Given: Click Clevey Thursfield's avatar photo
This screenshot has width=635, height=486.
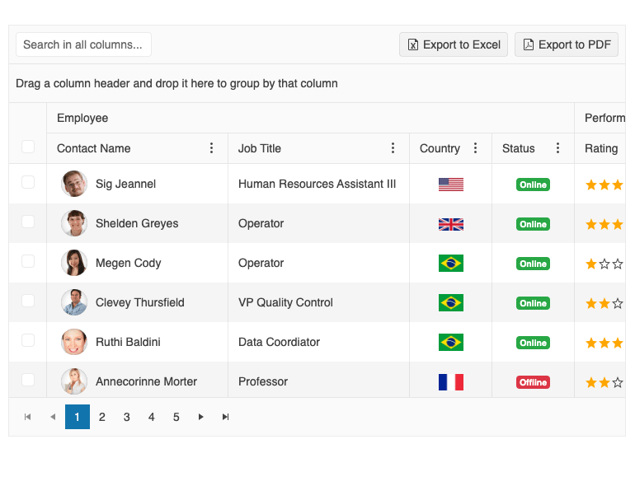Looking at the screenshot, I should point(74,302).
